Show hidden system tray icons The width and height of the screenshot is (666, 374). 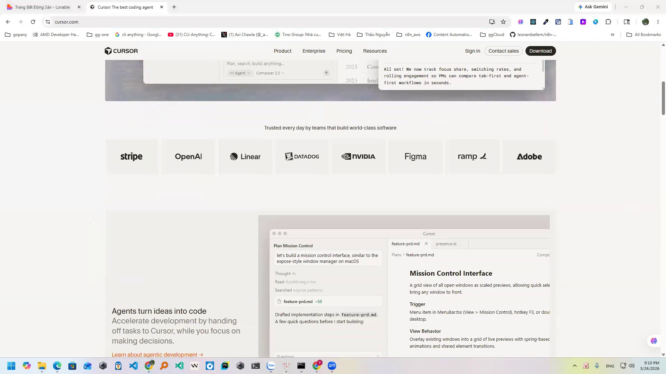pos(575,366)
